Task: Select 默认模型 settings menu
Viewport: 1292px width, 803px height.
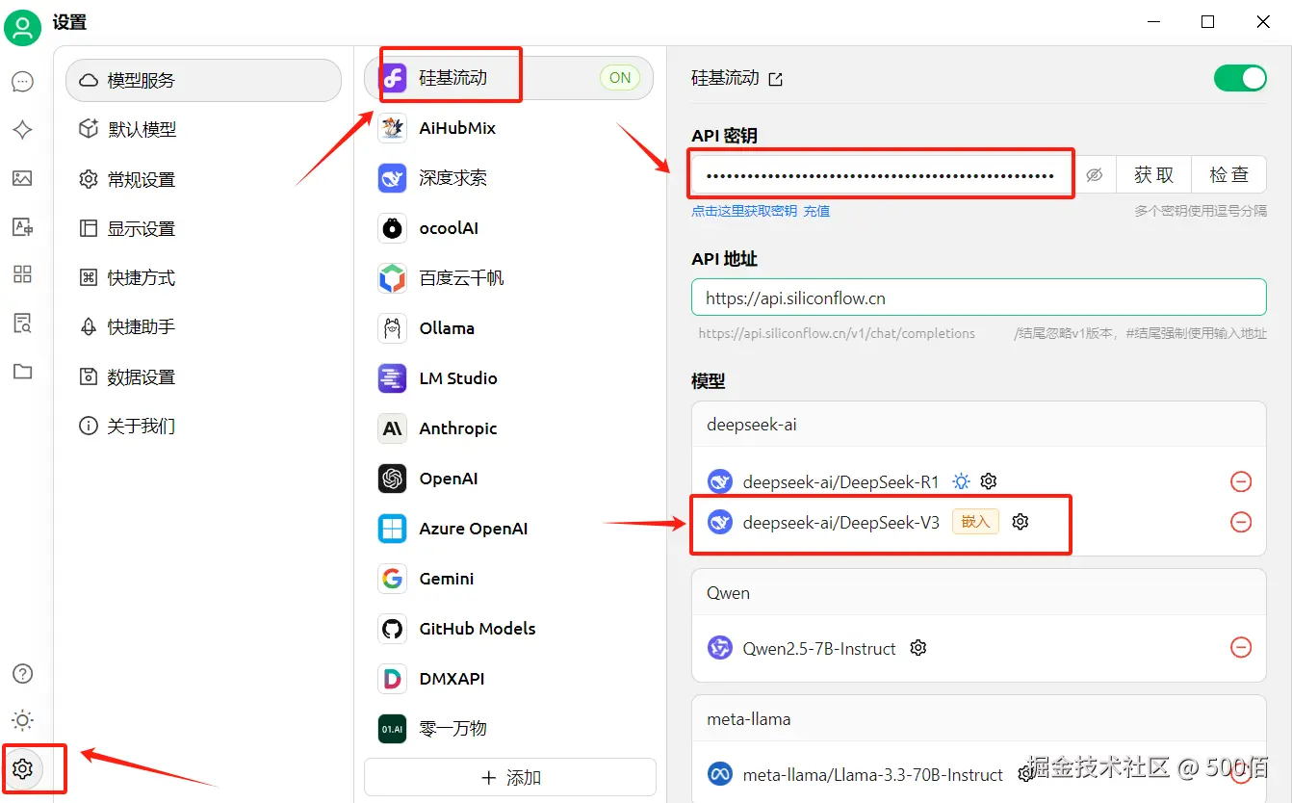Action: tap(203, 129)
